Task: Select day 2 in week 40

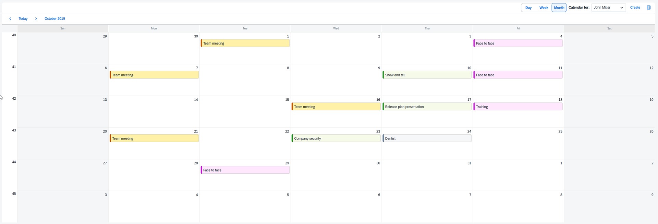Action: (x=336, y=48)
